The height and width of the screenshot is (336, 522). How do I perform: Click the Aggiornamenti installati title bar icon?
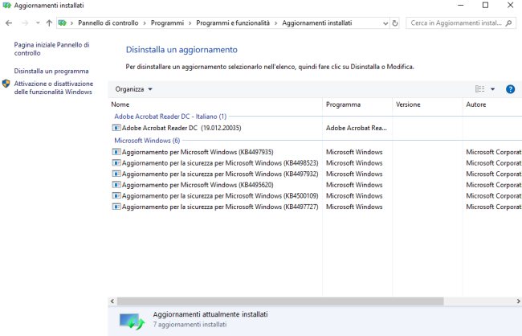tap(6, 6)
